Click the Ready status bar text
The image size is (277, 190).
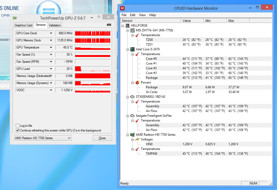click(x=125, y=183)
